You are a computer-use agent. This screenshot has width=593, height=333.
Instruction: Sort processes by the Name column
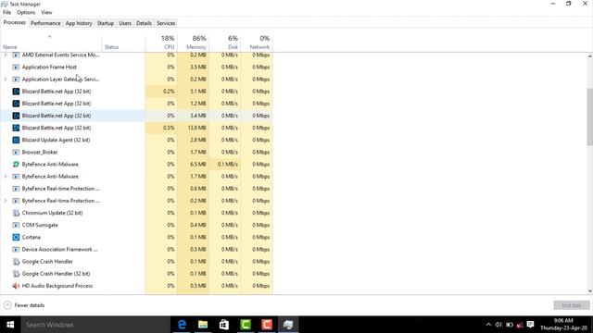click(x=51, y=43)
